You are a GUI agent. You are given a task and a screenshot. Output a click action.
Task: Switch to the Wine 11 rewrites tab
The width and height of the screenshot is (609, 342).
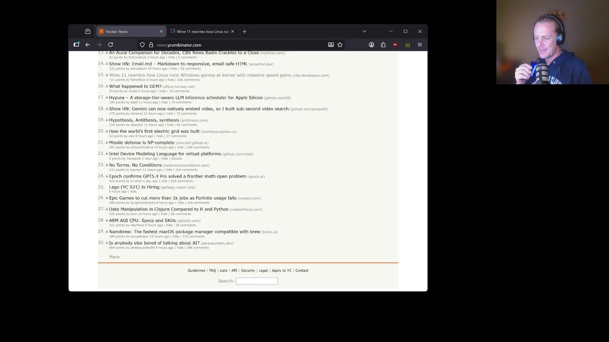tap(202, 31)
